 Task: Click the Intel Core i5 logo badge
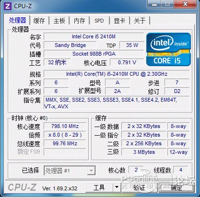pyautogui.click(x=168, y=49)
